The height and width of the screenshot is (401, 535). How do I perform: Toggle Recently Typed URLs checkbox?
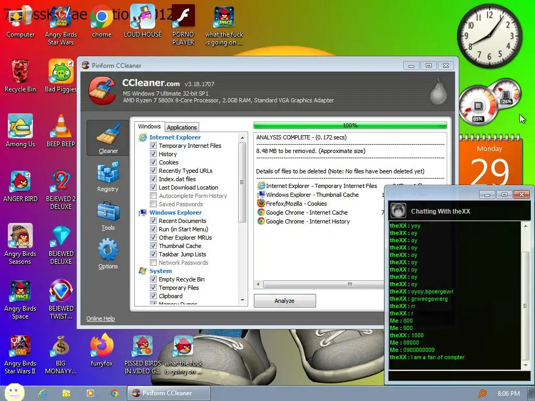153,171
